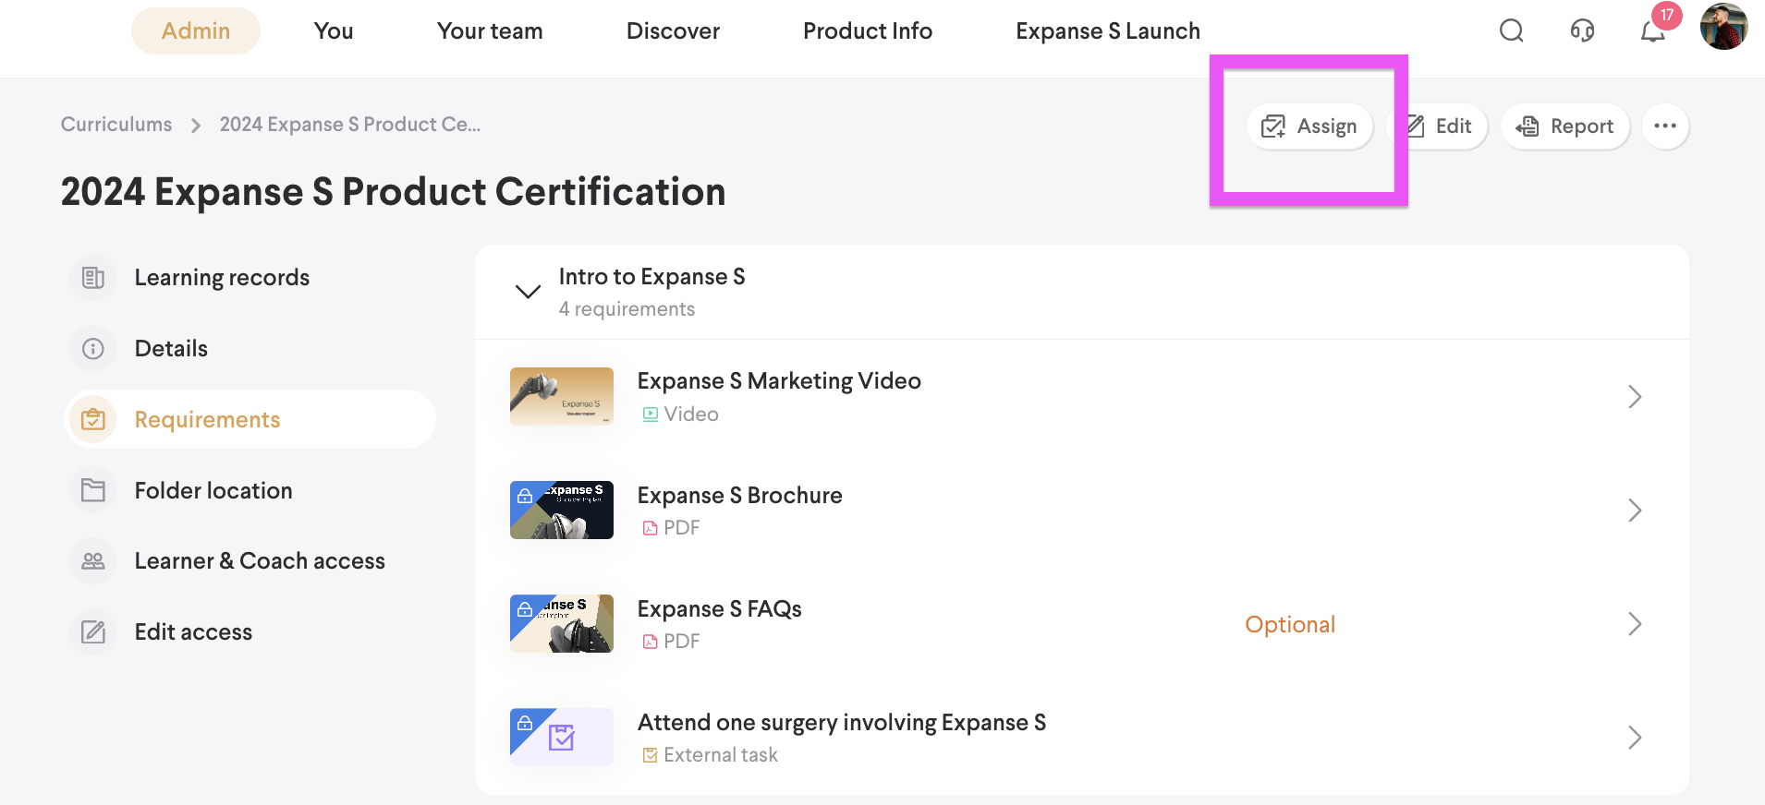The image size is (1765, 805).
Task: Open notifications bell with 17 badge
Action: pyautogui.click(x=1653, y=31)
